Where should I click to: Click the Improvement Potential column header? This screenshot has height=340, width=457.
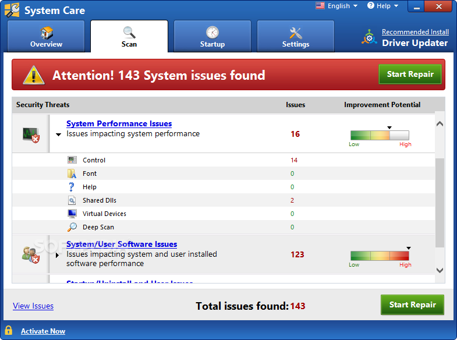(x=382, y=105)
